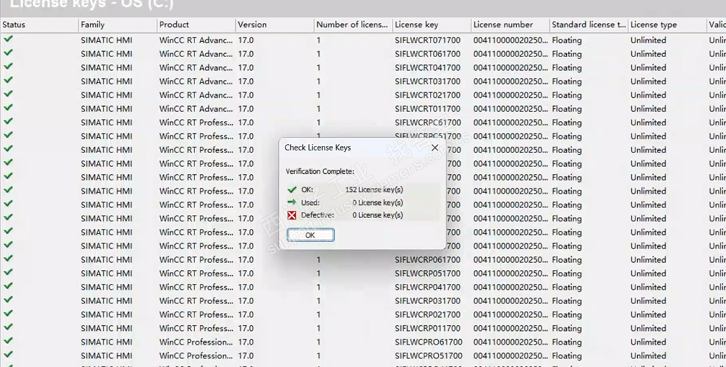
Task: Close the Check License Keys dialog
Action: click(x=434, y=147)
